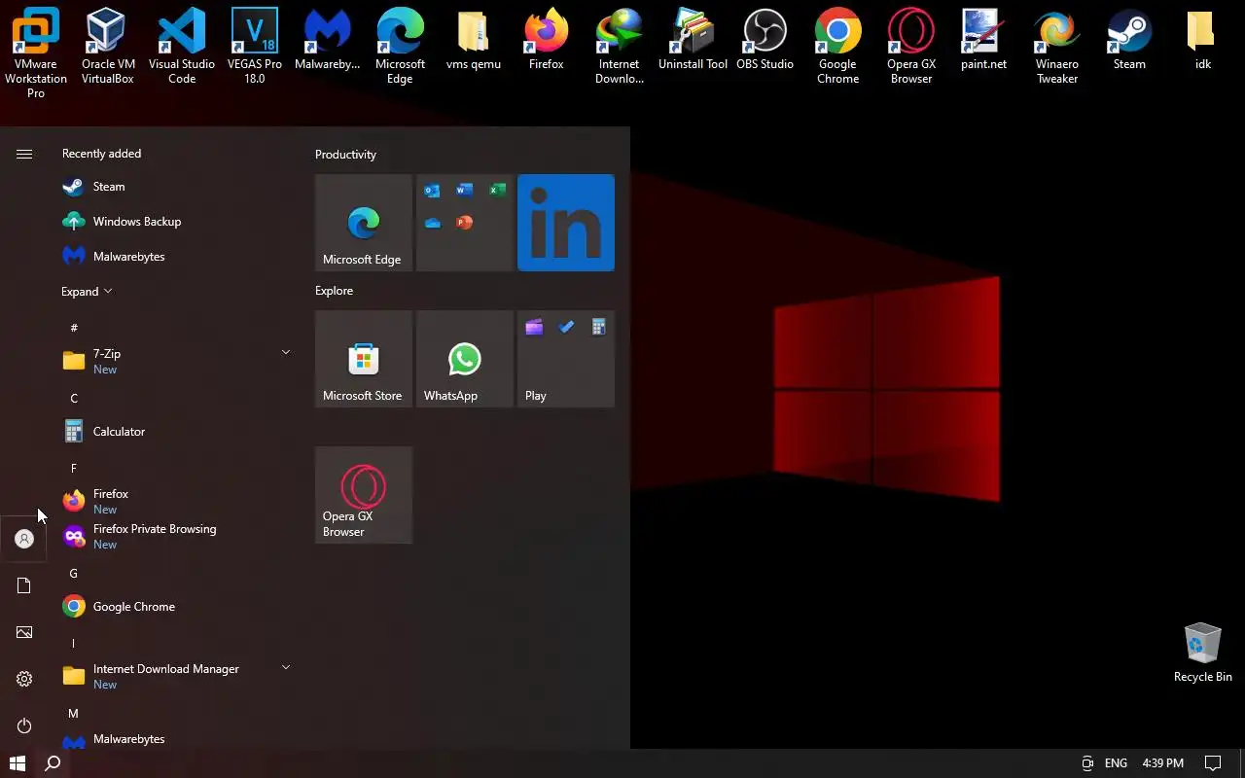Open the WhatsApp tile

point(465,359)
